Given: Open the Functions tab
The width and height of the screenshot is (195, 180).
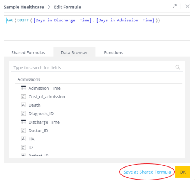Looking at the screenshot, I should [x=114, y=53].
